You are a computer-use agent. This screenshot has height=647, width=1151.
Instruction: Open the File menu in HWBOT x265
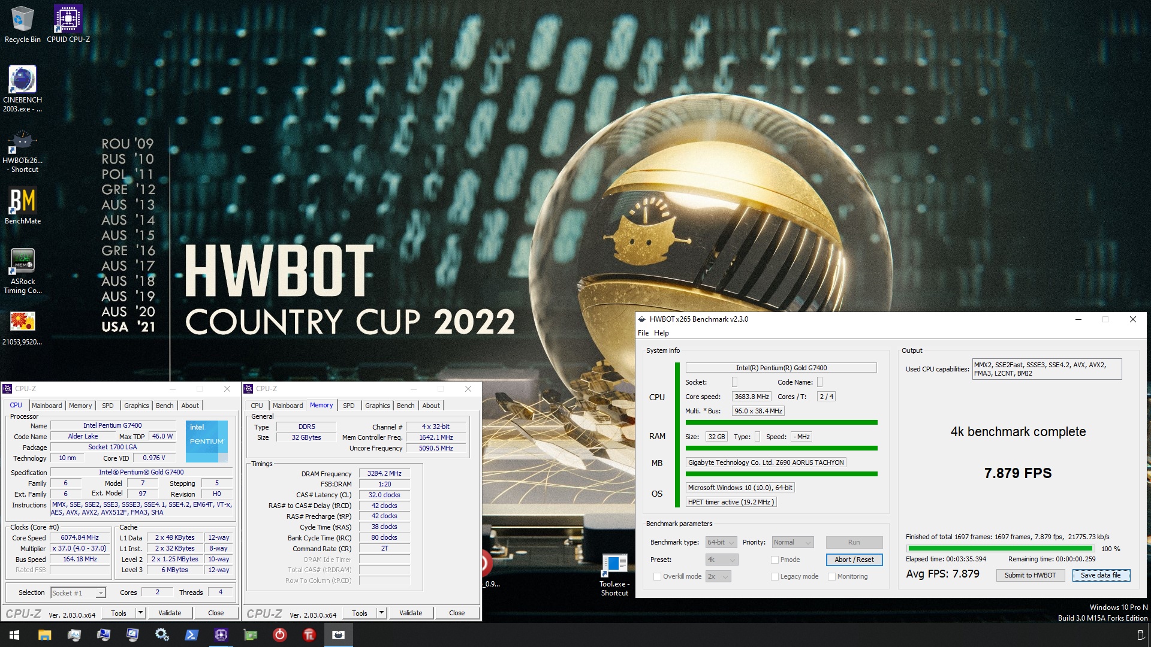[643, 333]
